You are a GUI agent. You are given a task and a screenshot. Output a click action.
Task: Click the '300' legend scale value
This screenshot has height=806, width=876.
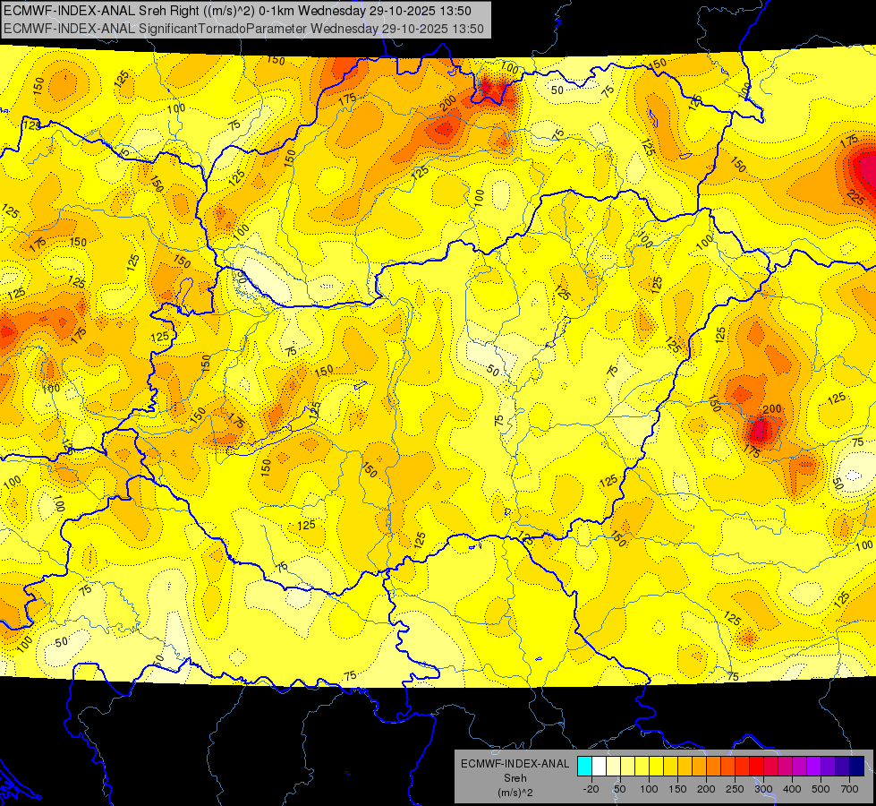(x=763, y=789)
